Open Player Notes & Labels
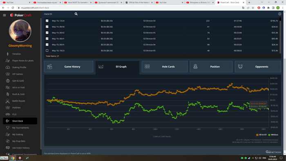Image resolution: width=286 pixels, height=161 pixels. click(x=23, y=61)
